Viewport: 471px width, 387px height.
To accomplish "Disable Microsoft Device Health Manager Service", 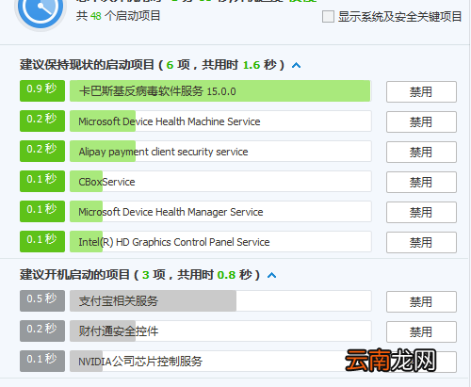I will tap(421, 212).
